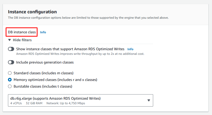212x115 pixels.
Task: Click the Include previous generation classes text
Action: coord(45,62)
